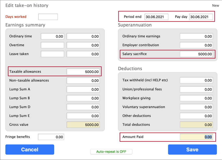Select the Total deductions field
This screenshot has width=222, height=160.
tap(196, 125)
